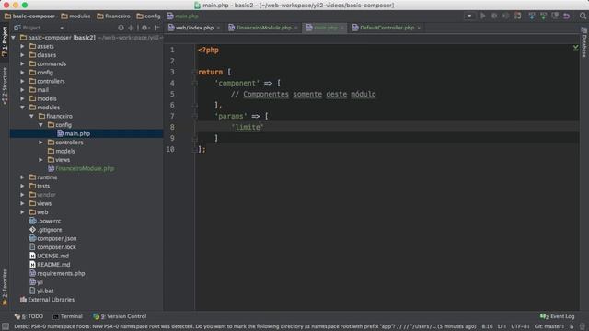Click the VCS commit changes icon

click(x=543, y=16)
